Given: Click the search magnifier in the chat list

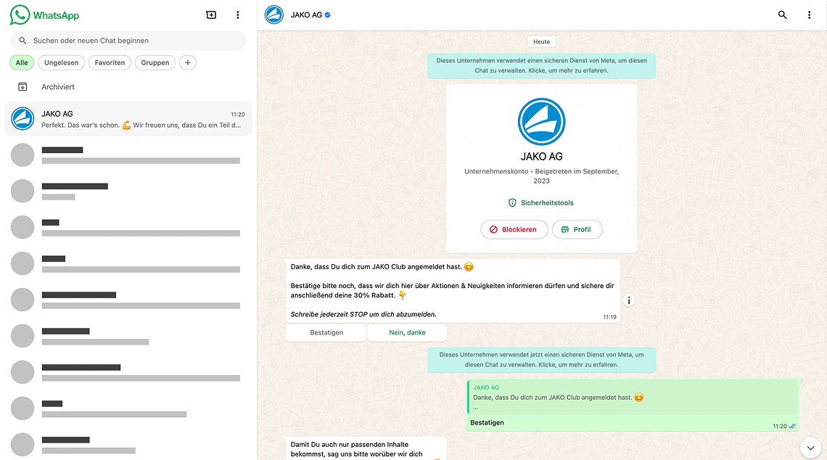Looking at the screenshot, I should [x=22, y=41].
